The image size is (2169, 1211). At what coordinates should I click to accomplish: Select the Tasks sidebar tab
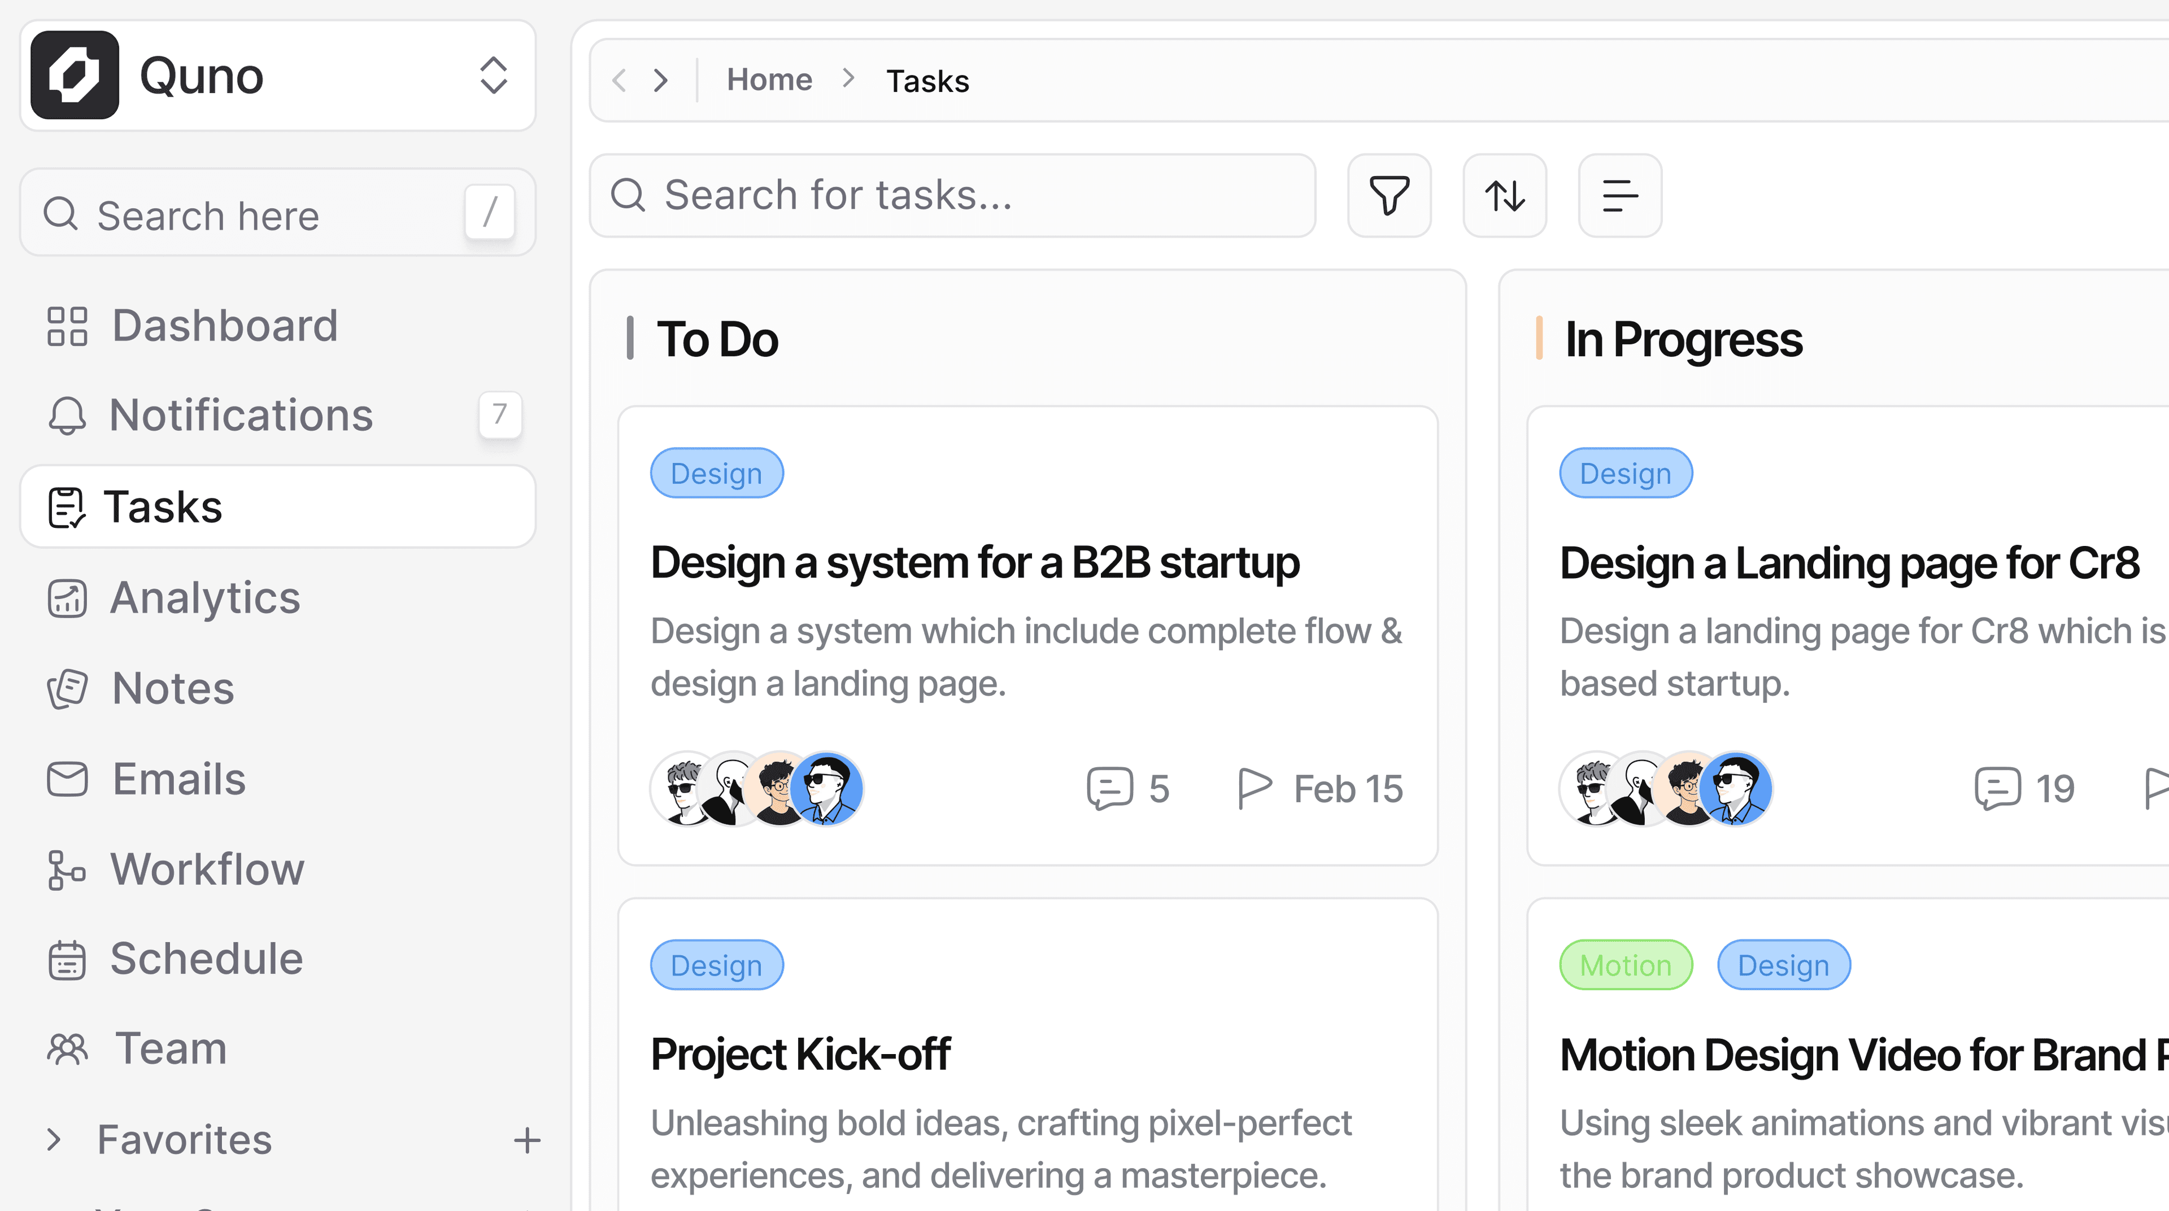coord(163,506)
